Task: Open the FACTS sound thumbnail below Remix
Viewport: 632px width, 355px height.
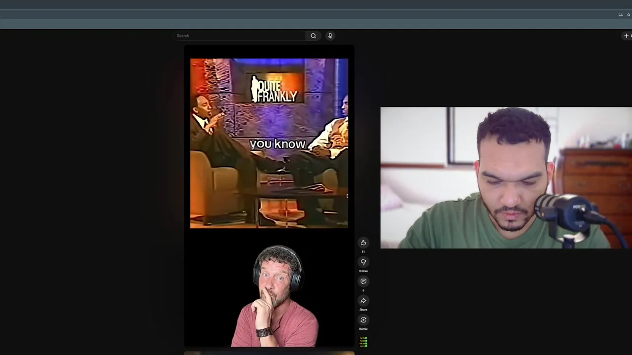Action: pyautogui.click(x=363, y=342)
